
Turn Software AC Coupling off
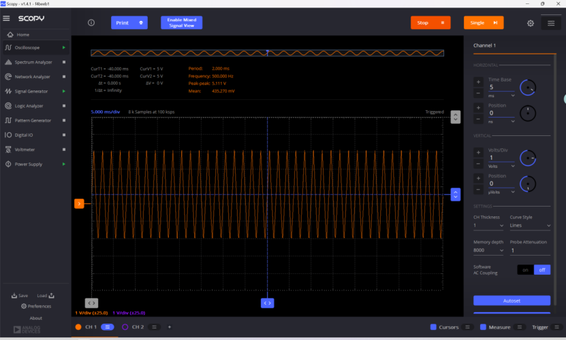tap(542, 270)
